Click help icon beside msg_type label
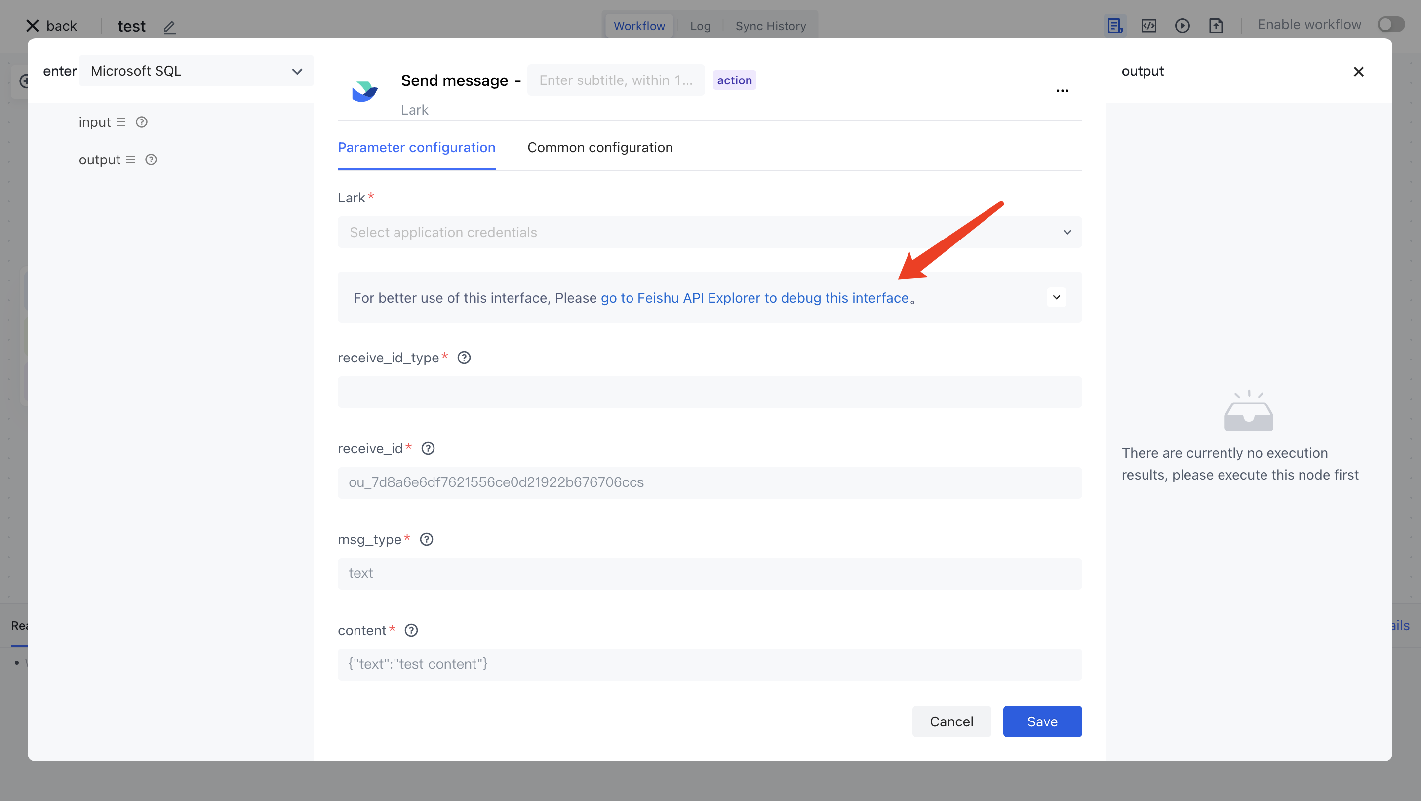Image resolution: width=1421 pixels, height=801 pixels. (427, 539)
